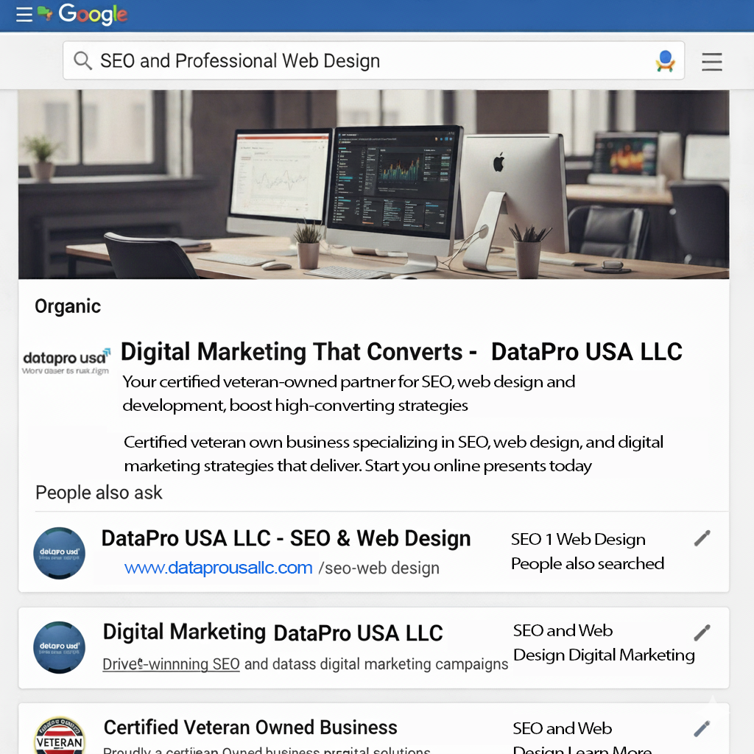Open the account avatar icon in search bar
The height and width of the screenshot is (754, 754).
click(665, 61)
